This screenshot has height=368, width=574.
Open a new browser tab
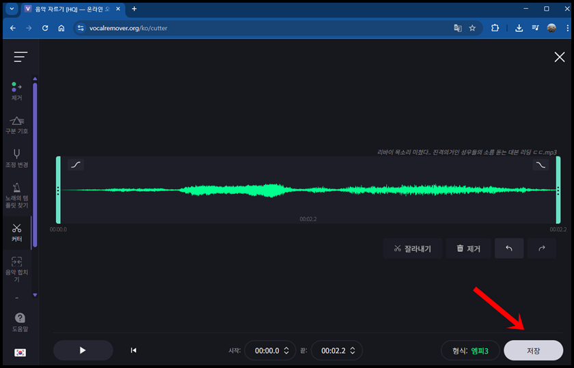pos(135,9)
